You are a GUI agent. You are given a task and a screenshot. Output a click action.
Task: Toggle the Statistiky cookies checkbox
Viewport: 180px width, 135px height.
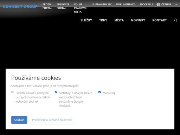[x=56, y=92]
